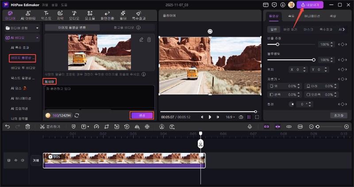
Task: Toggle the preview crop grid icon
Action: 249,117
